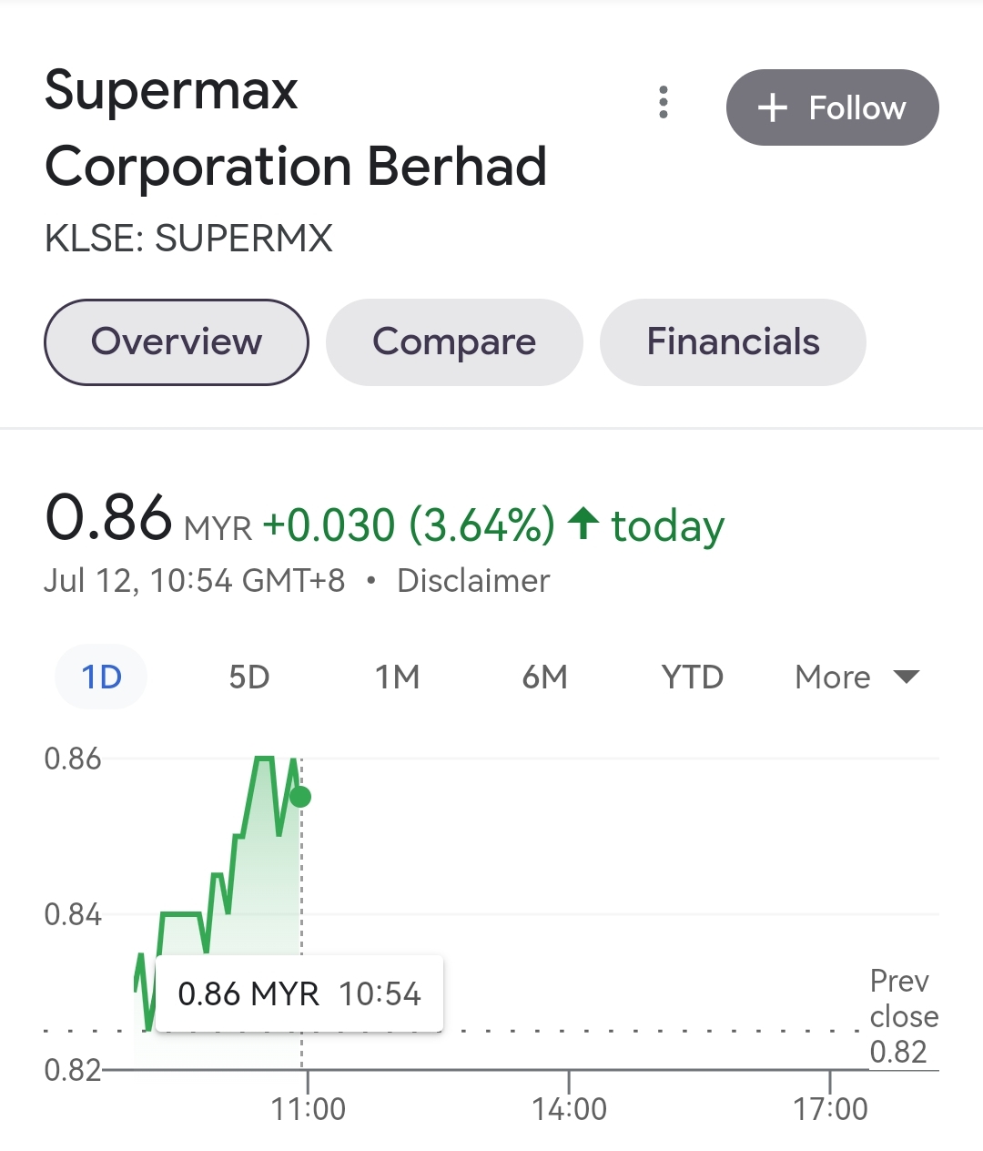Viewport: 983px width, 1151px height.
Task: Click the green data point on the chart
Action: click(x=300, y=797)
